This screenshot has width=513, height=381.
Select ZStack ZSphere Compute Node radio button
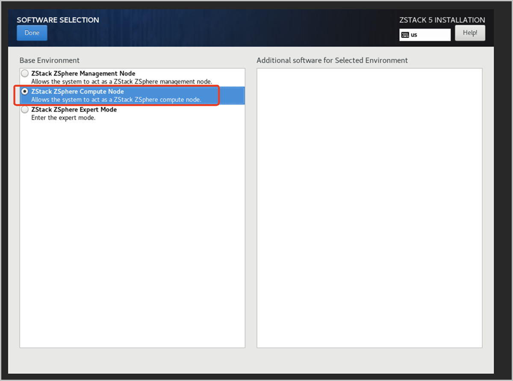click(25, 92)
